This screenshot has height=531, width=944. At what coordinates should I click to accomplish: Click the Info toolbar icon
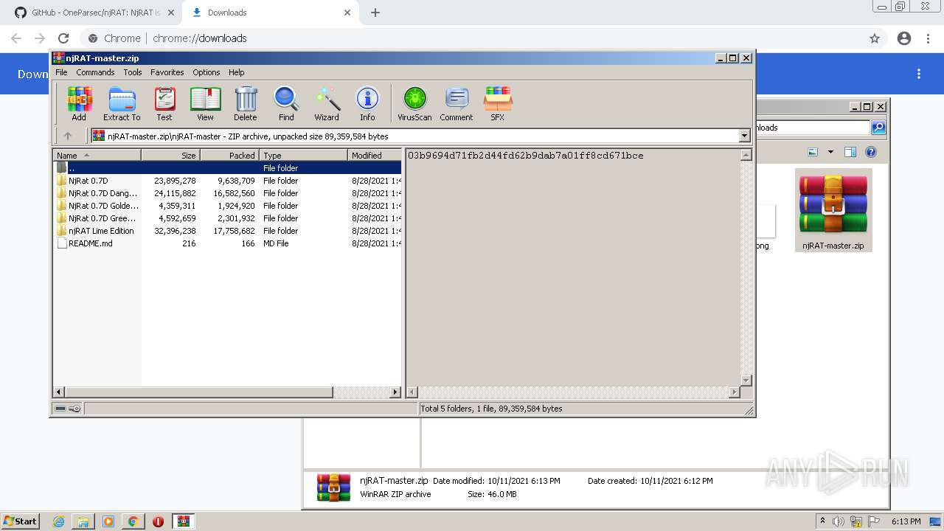[367, 103]
